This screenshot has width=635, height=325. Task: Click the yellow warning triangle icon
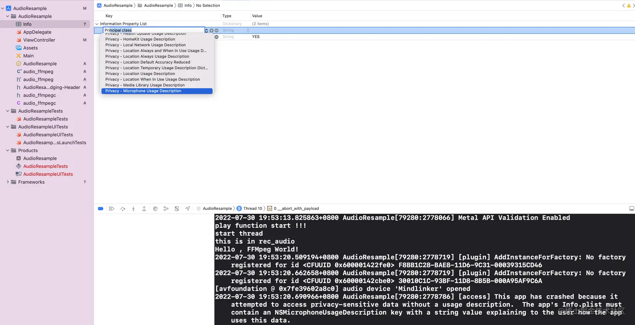point(629,5)
